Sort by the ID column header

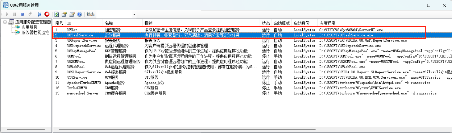84,23
